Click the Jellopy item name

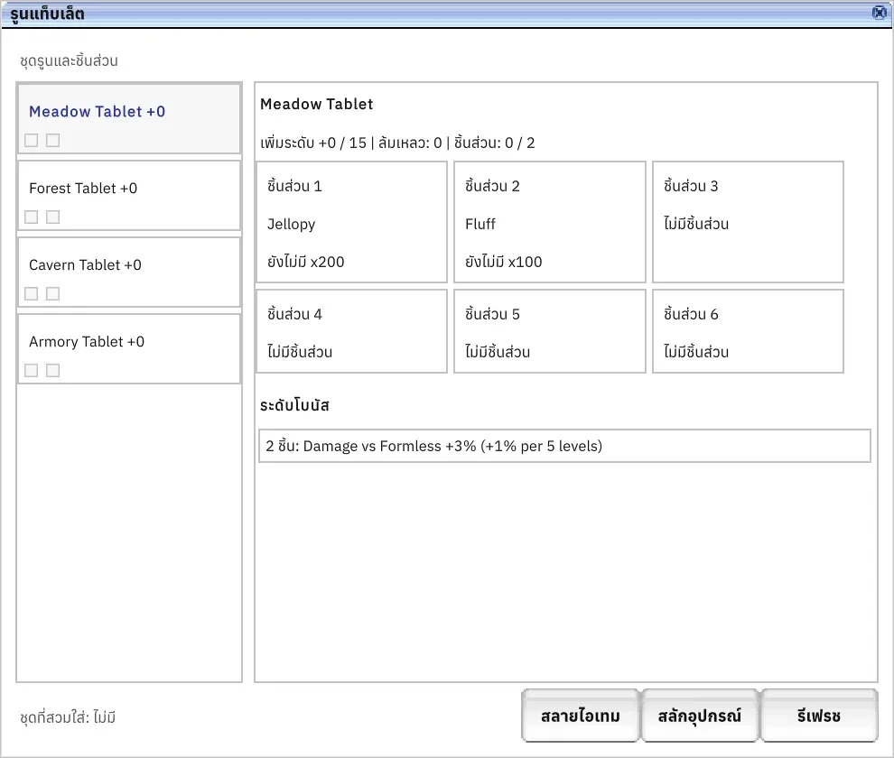(292, 224)
